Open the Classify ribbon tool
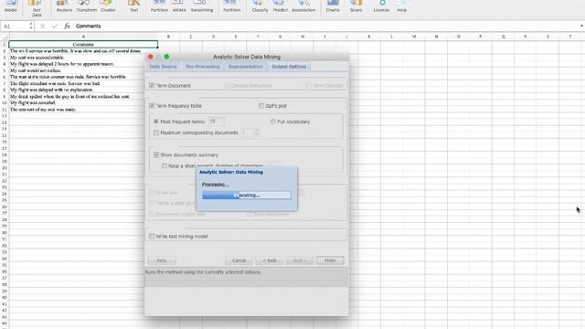This screenshot has height=329, width=585. pos(260,6)
